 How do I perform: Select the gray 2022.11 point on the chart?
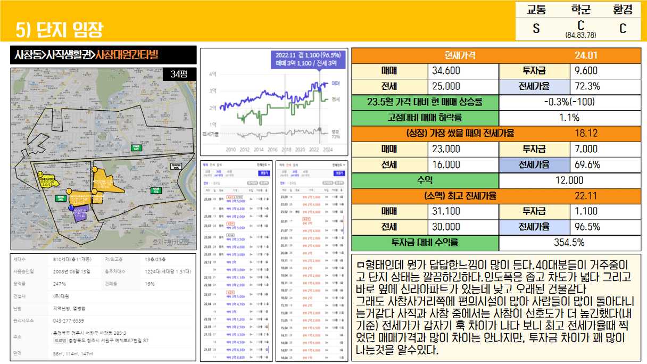coord(320,129)
